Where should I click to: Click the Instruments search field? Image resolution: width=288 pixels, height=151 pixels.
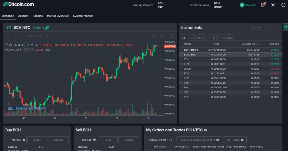click(266, 28)
